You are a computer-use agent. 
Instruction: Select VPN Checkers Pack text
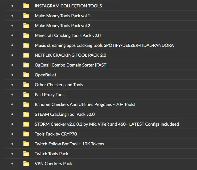pos(53,164)
